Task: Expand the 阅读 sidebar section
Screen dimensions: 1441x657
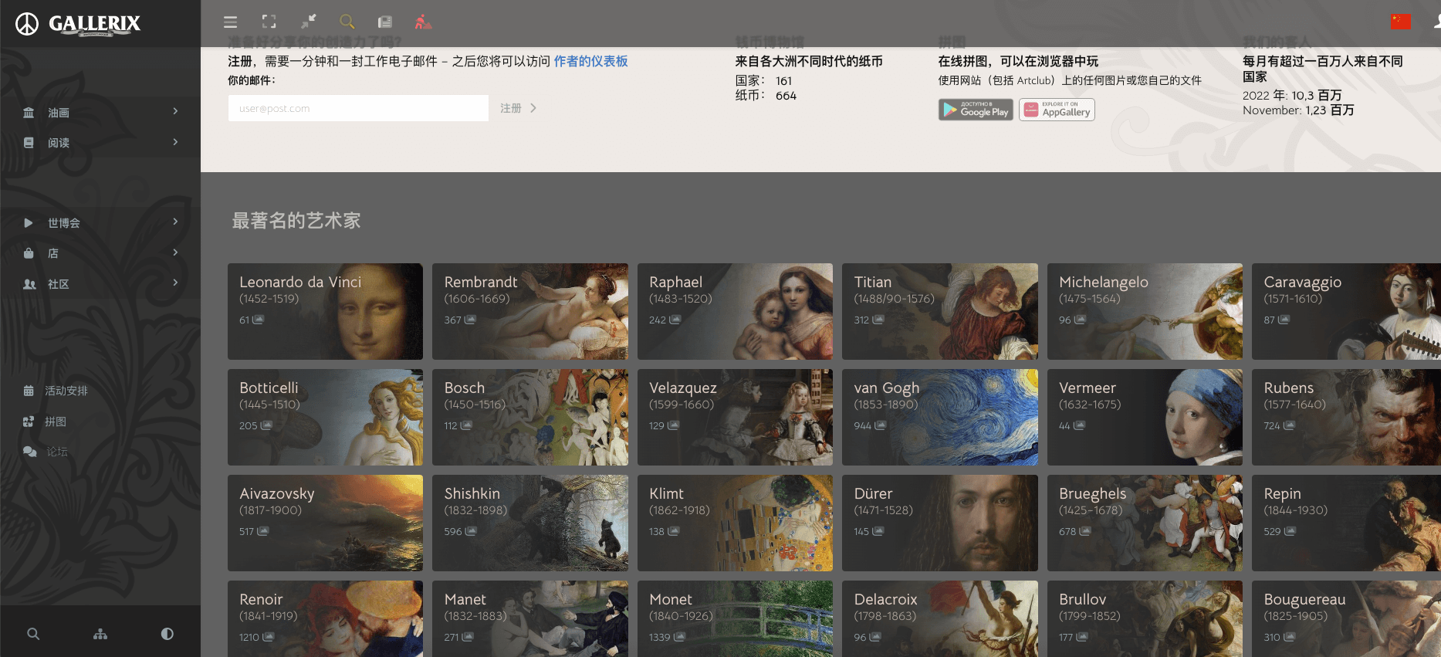Action: (x=100, y=143)
